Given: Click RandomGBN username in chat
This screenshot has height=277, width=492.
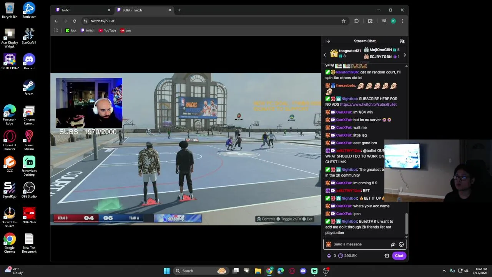Looking at the screenshot, I should coord(347,72).
